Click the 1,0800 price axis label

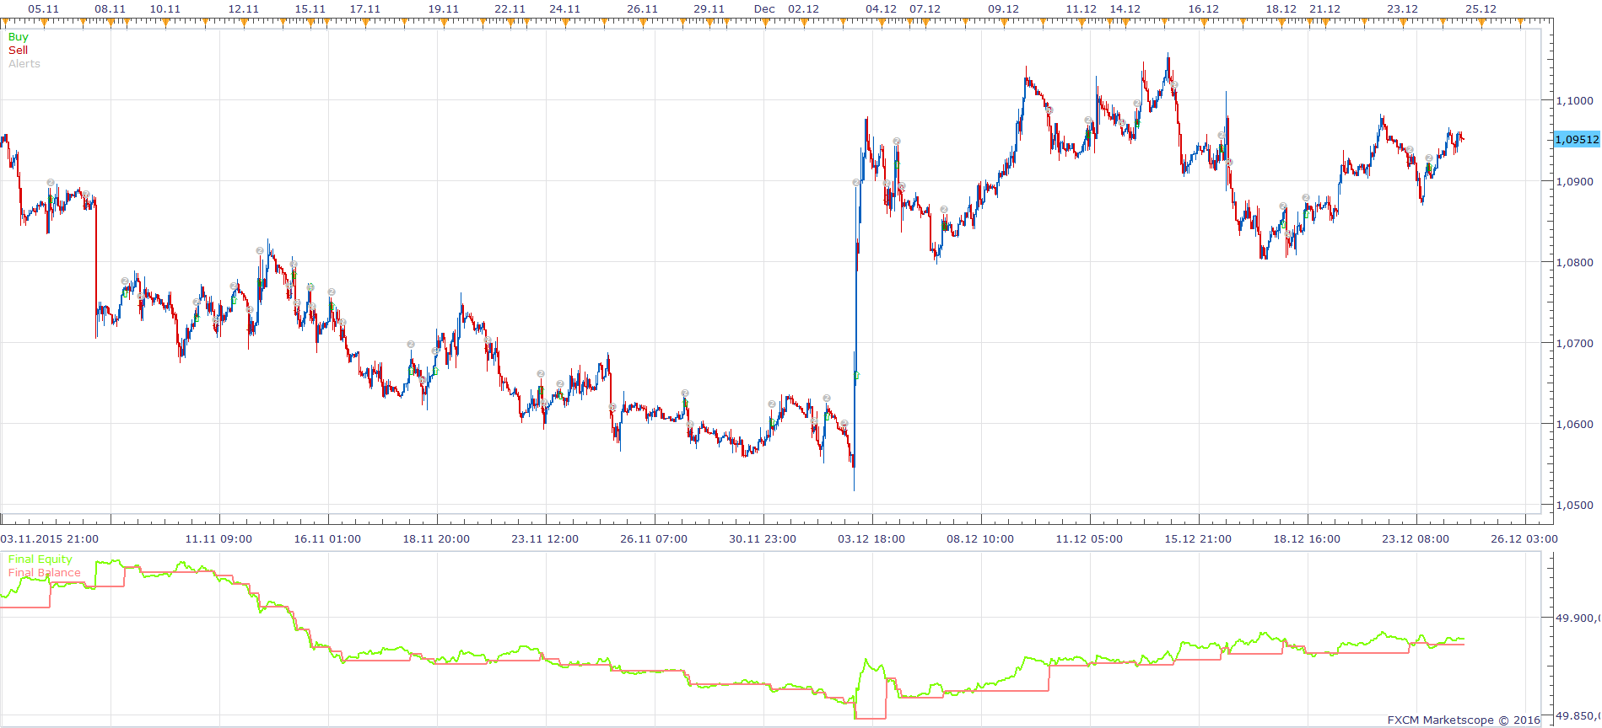tap(1575, 263)
